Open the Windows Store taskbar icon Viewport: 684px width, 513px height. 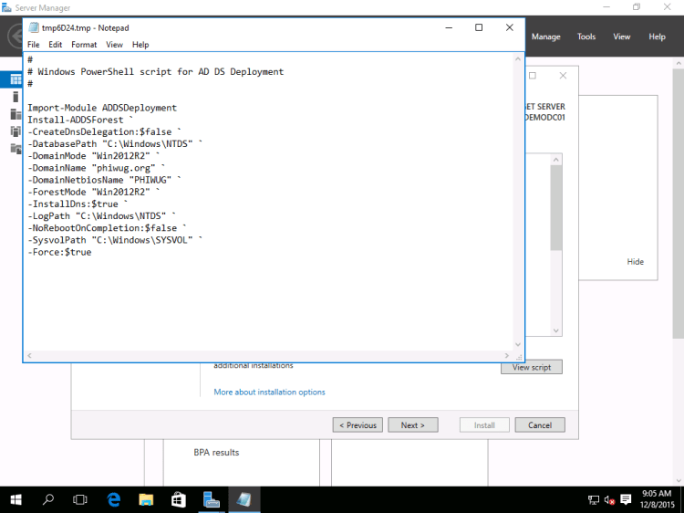pyautogui.click(x=179, y=499)
